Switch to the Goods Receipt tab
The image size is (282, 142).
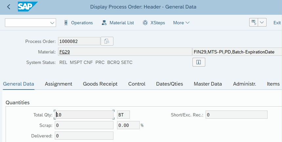coord(100,84)
